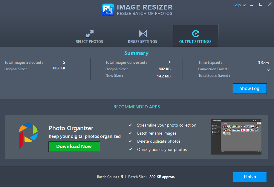The width and height of the screenshot is (274, 187).
Task: Click the Finish button
Action: pyautogui.click(x=249, y=177)
